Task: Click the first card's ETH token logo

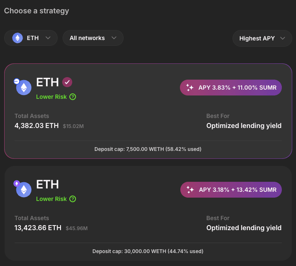Action: 24,88
